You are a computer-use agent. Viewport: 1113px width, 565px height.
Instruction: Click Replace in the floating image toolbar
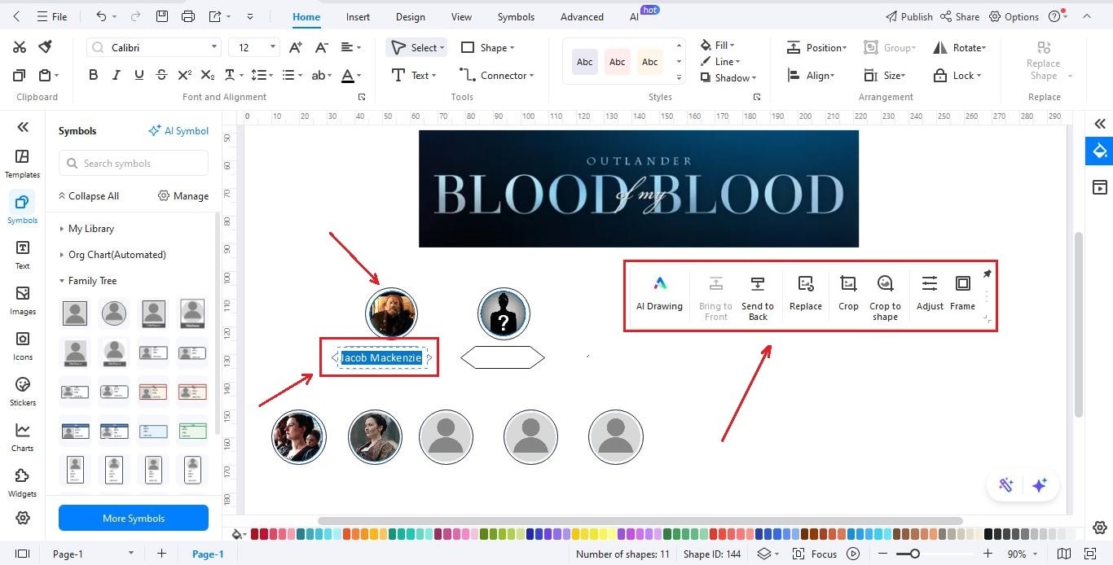pyautogui.click(x=805, y=294)
